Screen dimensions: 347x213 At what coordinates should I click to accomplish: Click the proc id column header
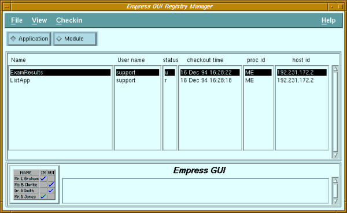256,60
